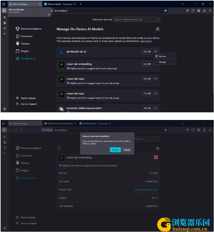Screen dimensions: 214x232
Task: Click Search addons.mozilla.org input field
Action: coord(137,19)
